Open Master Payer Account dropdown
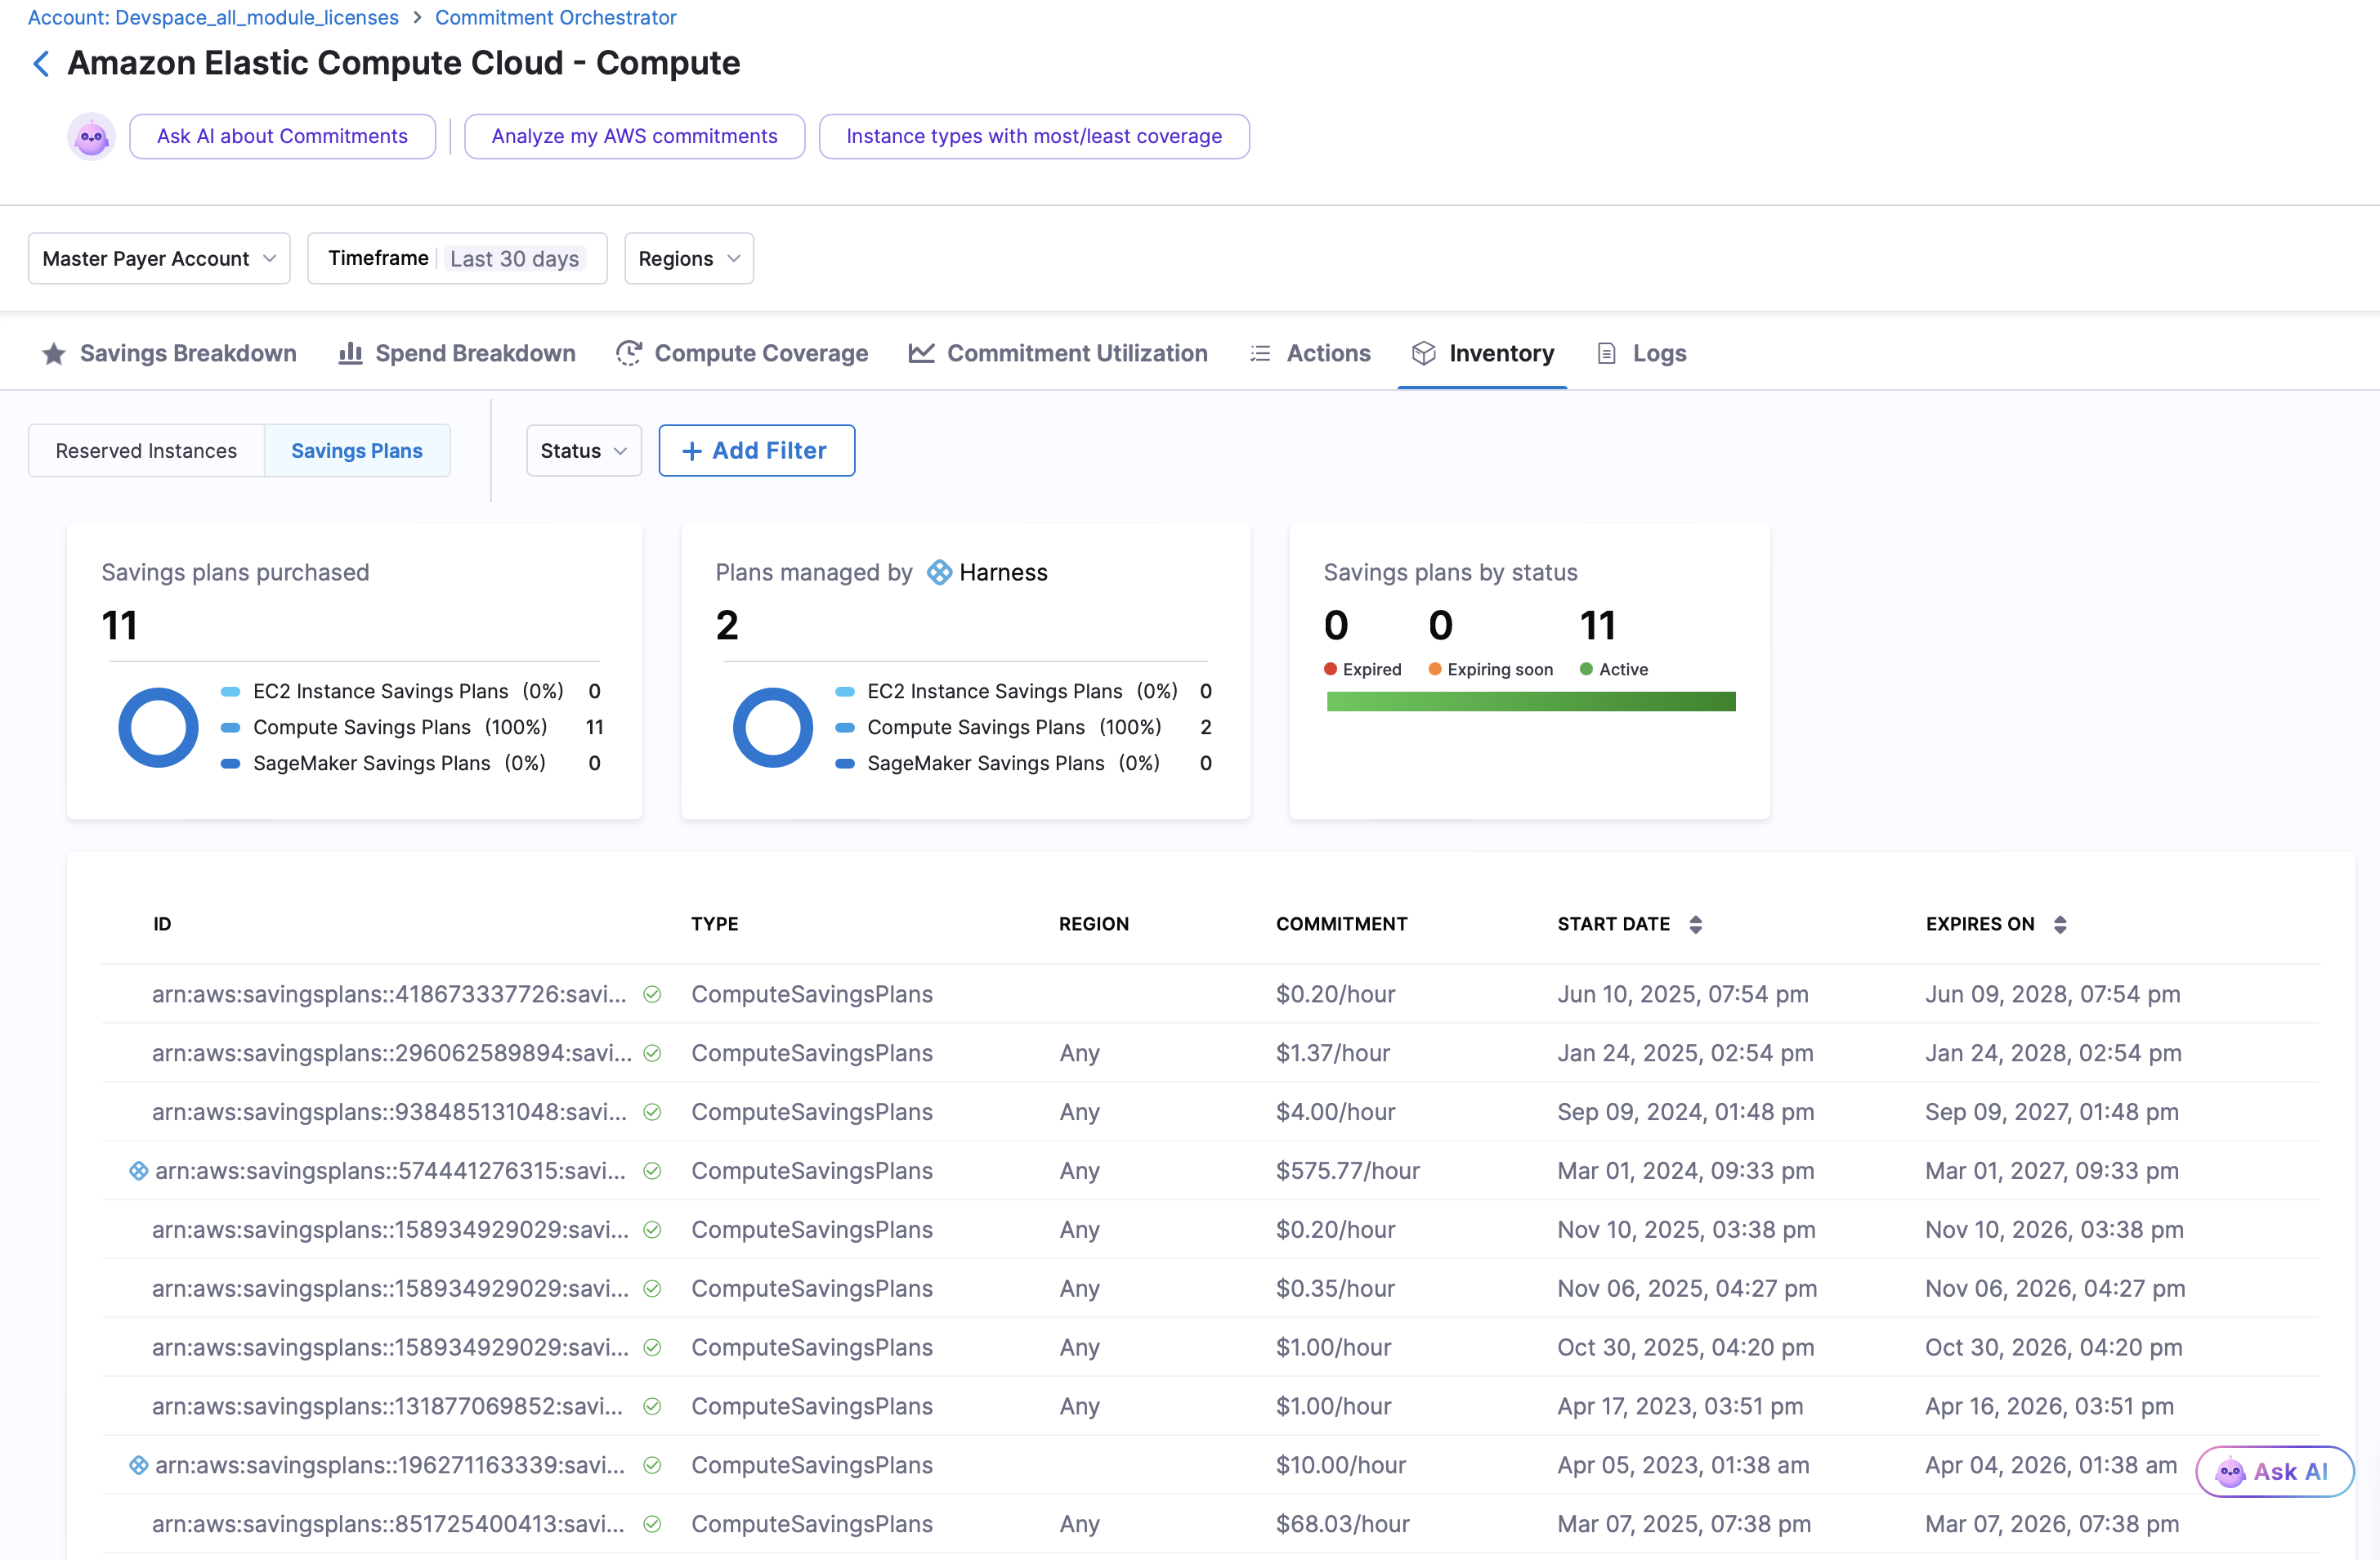This screenshot has height=1560, width=2380. coord(159,259)
